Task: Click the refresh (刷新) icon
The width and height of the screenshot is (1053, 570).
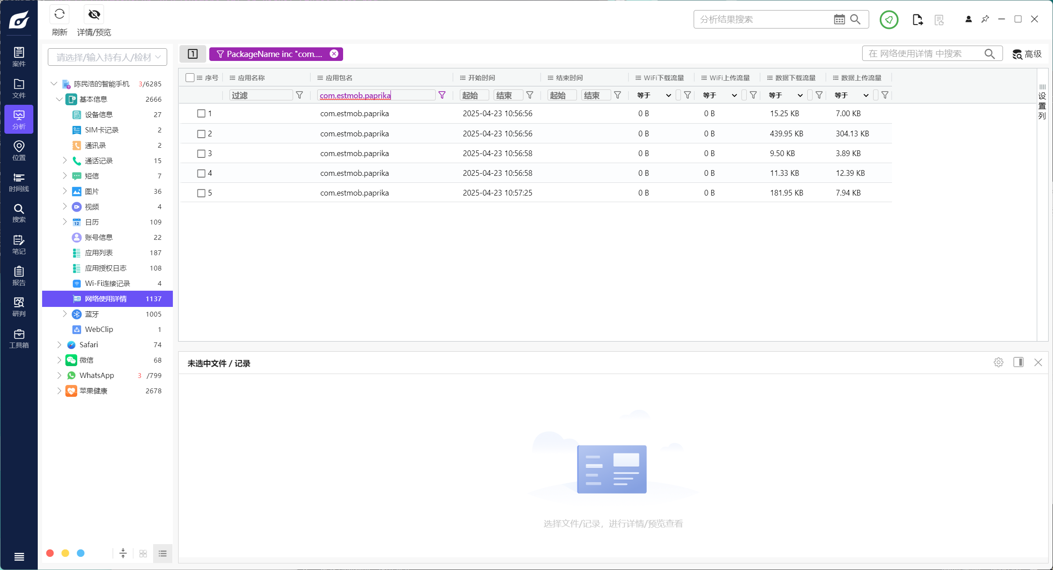Action: tap(59, 14)
